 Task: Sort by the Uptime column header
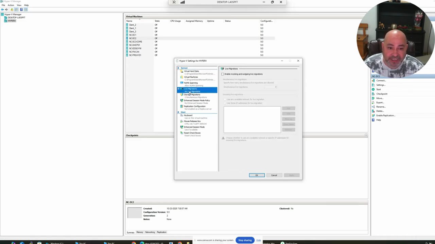215,21
